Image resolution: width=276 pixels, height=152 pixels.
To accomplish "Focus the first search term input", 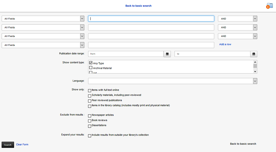I will [151, 19].
